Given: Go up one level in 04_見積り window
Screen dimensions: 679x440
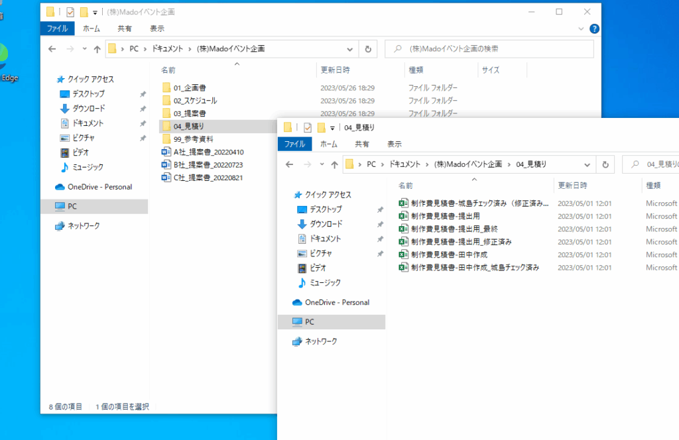Looking at the screenshot, I should 334,164.
